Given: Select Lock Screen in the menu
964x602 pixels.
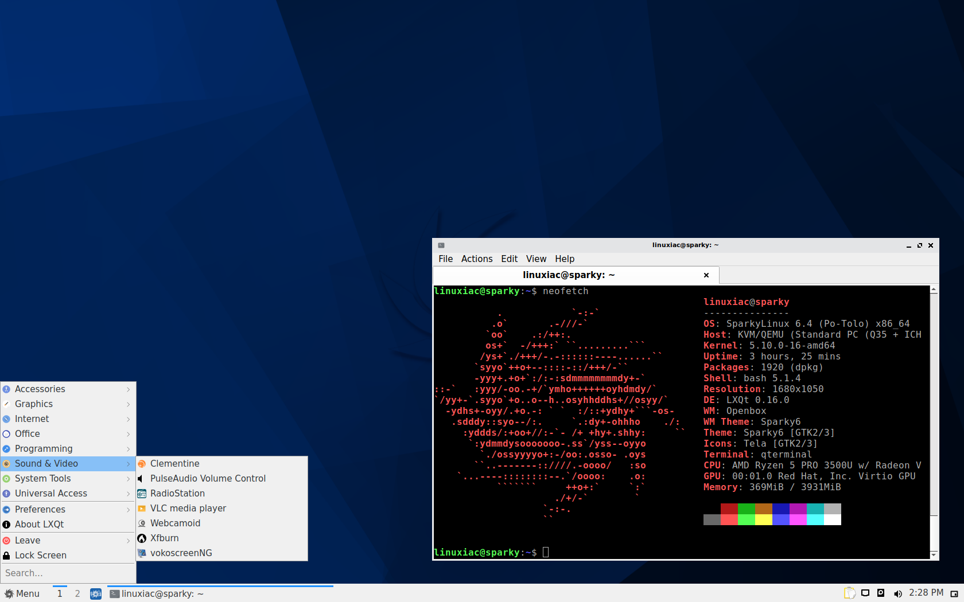Looking at the screenshot, I should [68, 555].
